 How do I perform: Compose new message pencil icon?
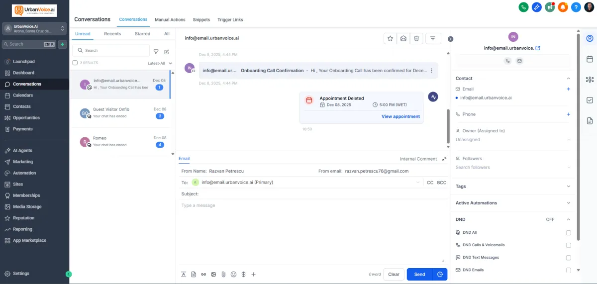[167, 51]
